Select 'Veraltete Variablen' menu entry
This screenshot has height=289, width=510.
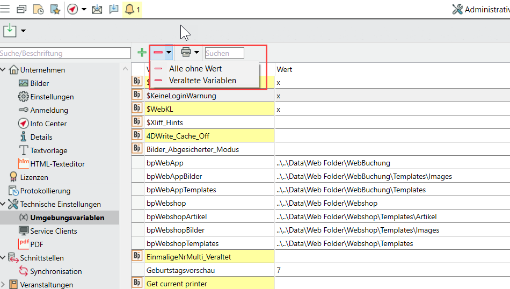tap(202, 81)
